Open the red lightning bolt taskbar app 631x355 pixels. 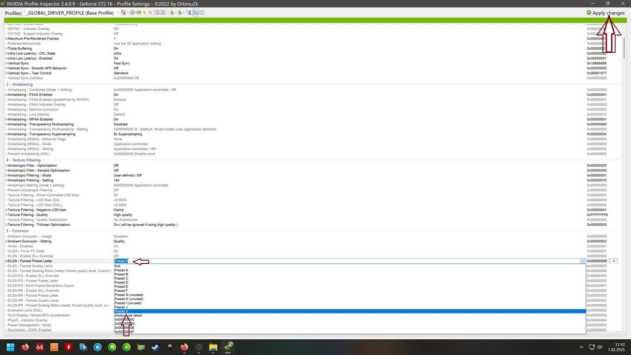69,347
